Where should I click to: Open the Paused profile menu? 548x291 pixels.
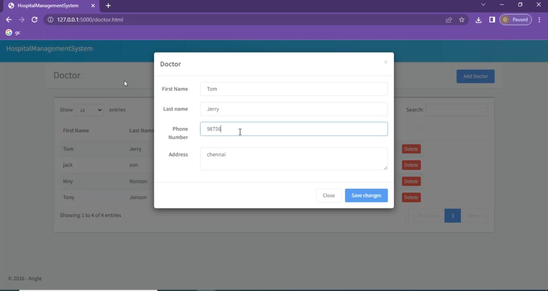tap(515, 20)
